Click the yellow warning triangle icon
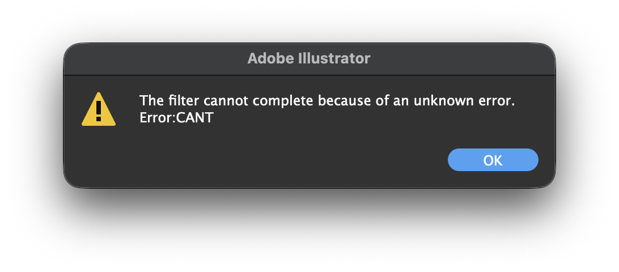Screen dimensions: 619x272 [99, 109]
